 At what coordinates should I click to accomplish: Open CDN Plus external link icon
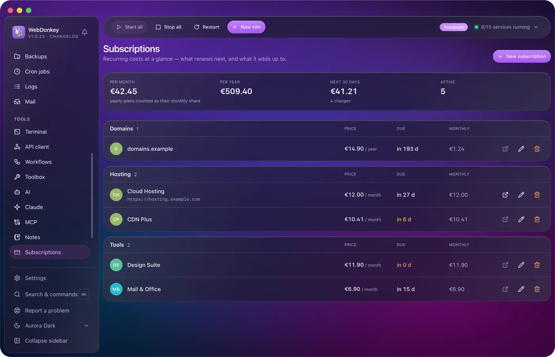pos(505,219)
